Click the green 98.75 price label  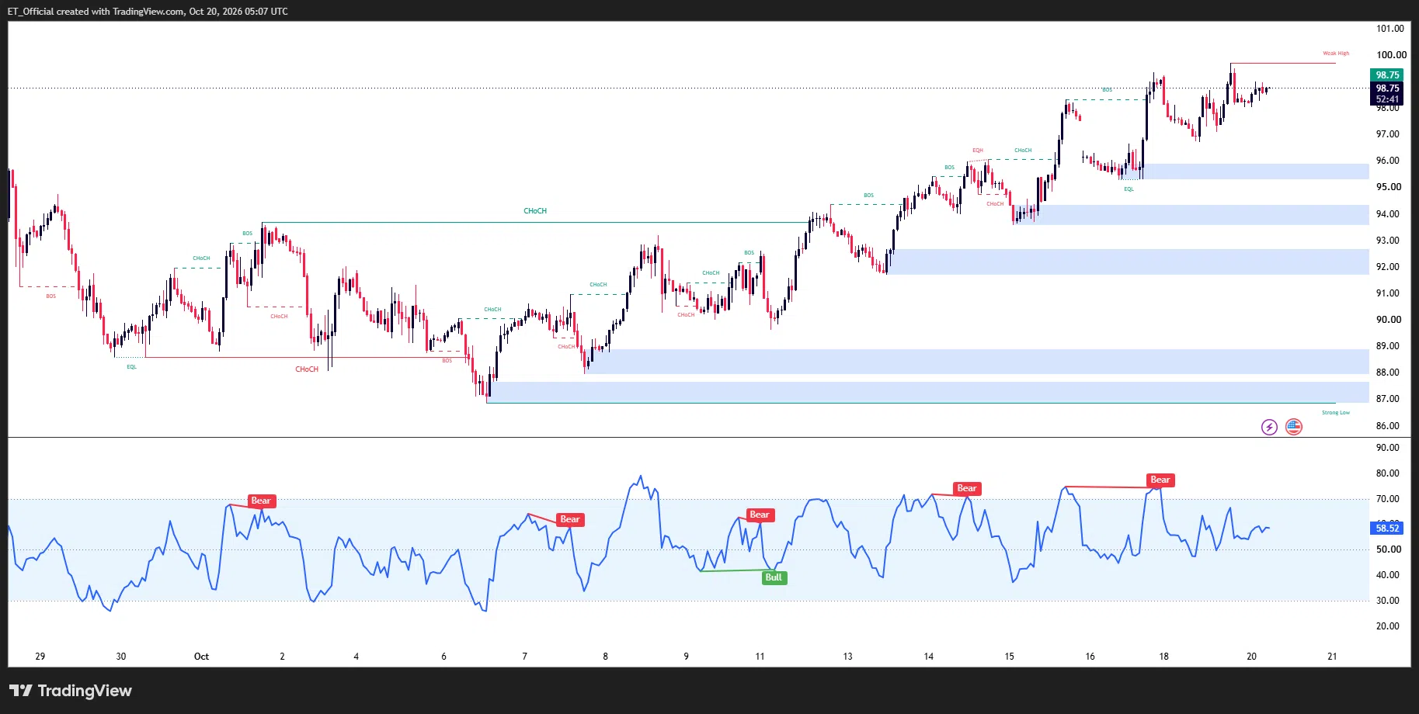[x=1387, y=75]
